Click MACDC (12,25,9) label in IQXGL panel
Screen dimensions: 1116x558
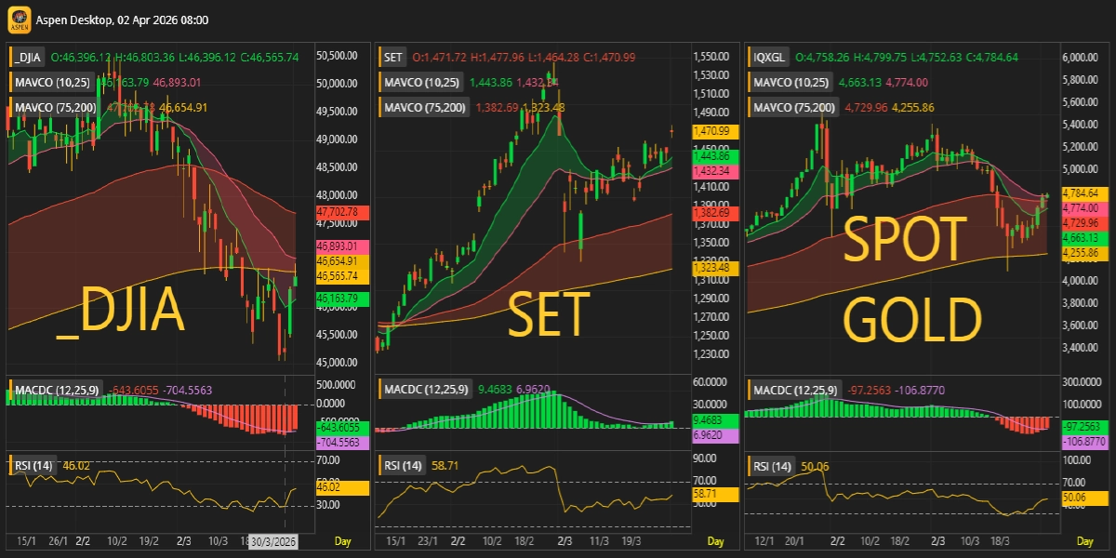[797, 388]
